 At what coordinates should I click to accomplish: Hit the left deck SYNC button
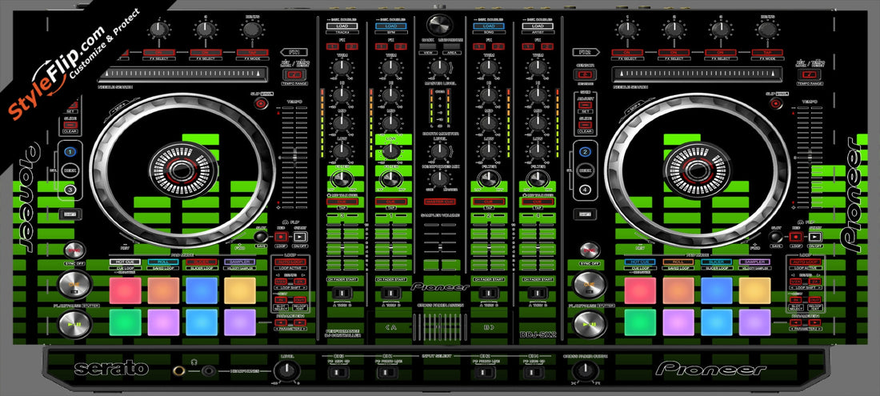pyautogui.click(x=74, y=250)
